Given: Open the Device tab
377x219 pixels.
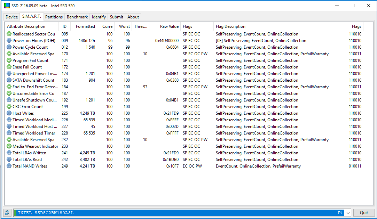Looking at the screenshot, I should click(x=12, y=17).
